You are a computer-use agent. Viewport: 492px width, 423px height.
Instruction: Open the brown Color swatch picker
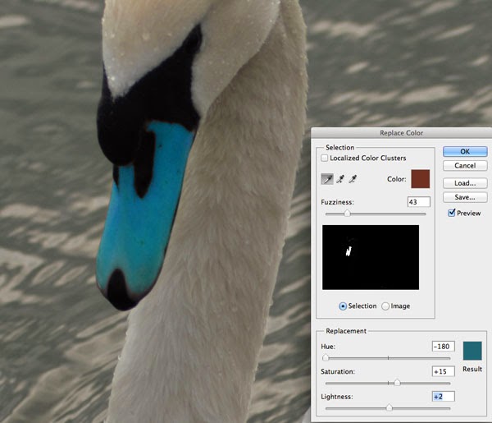[420, 179]
